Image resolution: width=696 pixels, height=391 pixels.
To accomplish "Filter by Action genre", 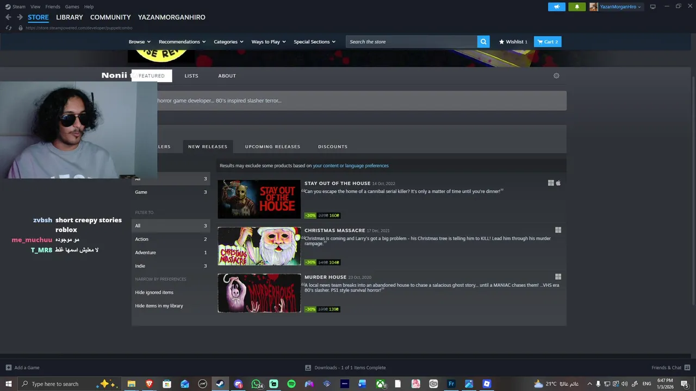I will tap(171, 239).
